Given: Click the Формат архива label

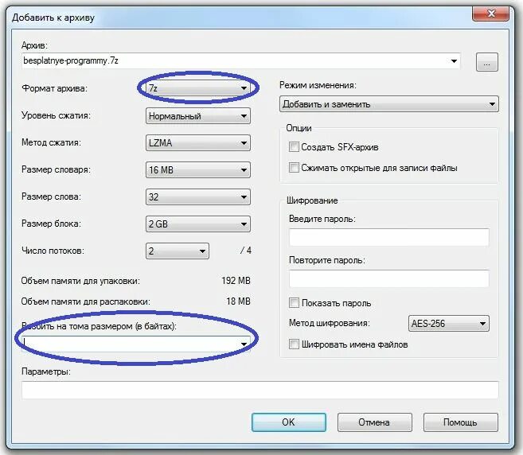Looking at the screenshot, I should 54,88.
